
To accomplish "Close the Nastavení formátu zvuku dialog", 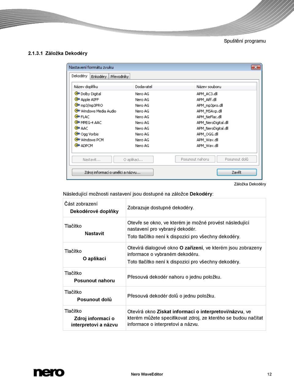I will pos(256,67).
